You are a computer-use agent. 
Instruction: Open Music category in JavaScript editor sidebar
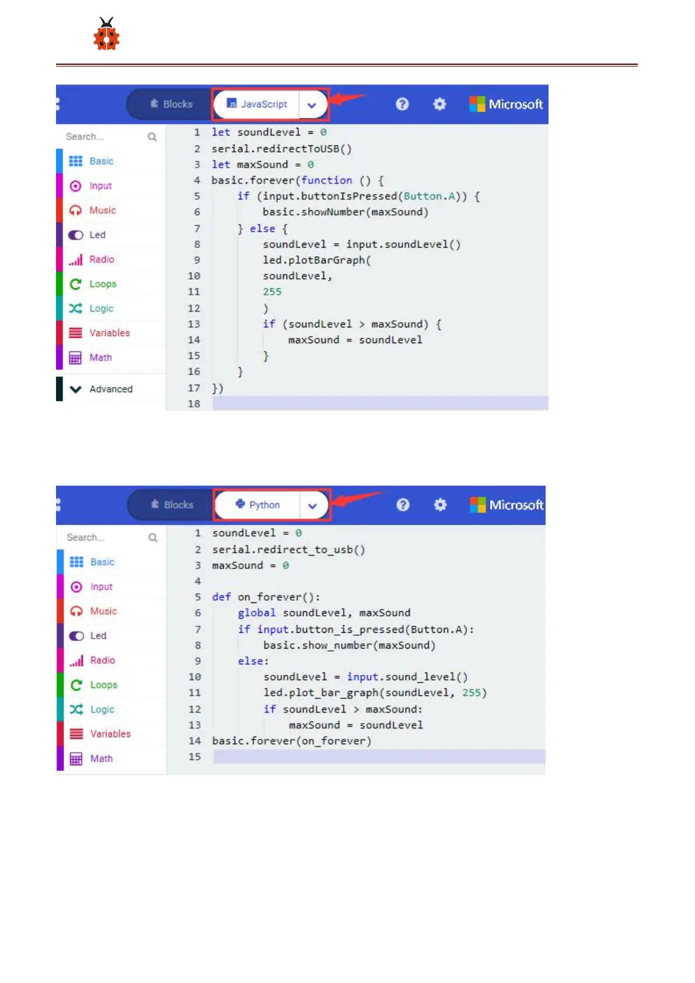(111, 210)
